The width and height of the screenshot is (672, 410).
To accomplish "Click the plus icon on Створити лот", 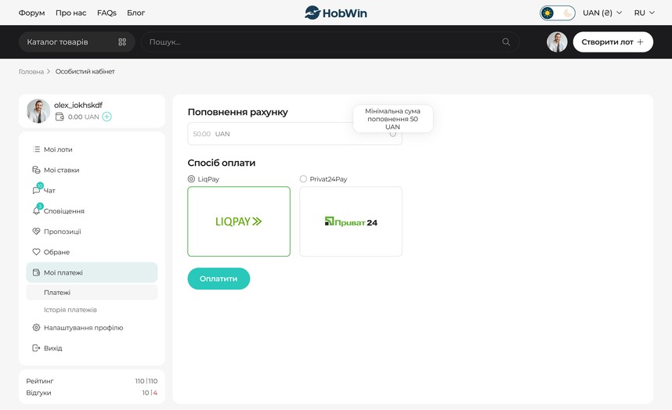I will [641, 42].
